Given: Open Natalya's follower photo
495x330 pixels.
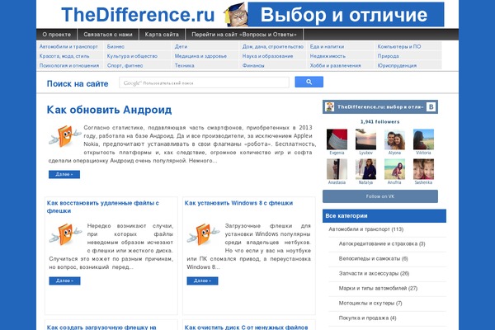Looking at the screenshot, I should 365,169.
